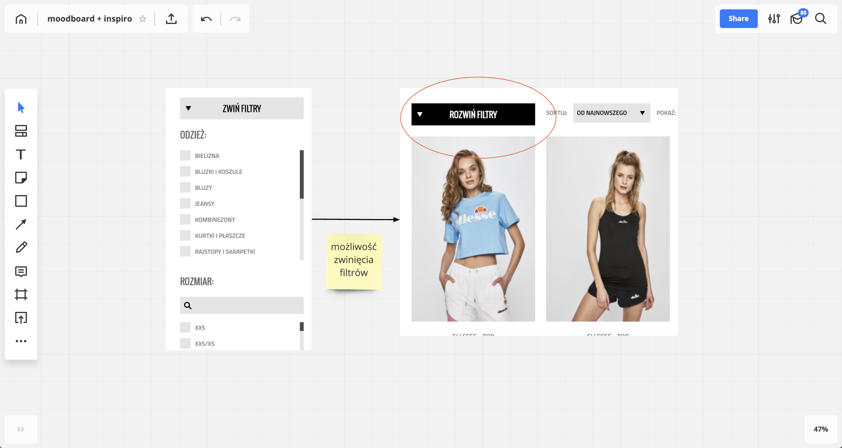
Task: Toggle the XXS size checkbox
Action: [x=185, y=327]
